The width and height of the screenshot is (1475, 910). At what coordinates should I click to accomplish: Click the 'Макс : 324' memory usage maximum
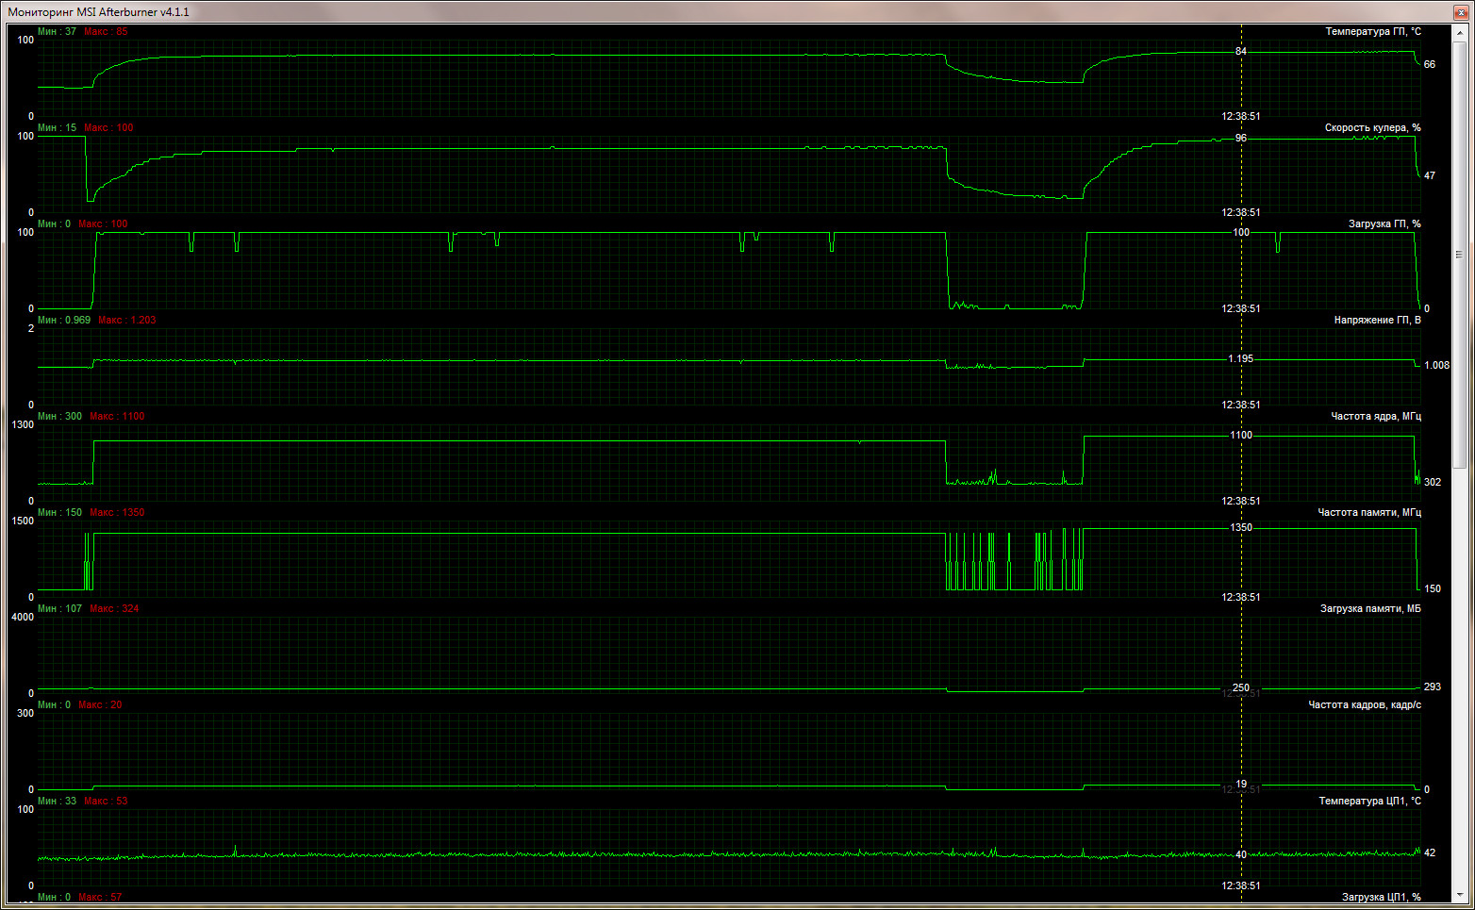pyautogui.click(x=114, y=609)
